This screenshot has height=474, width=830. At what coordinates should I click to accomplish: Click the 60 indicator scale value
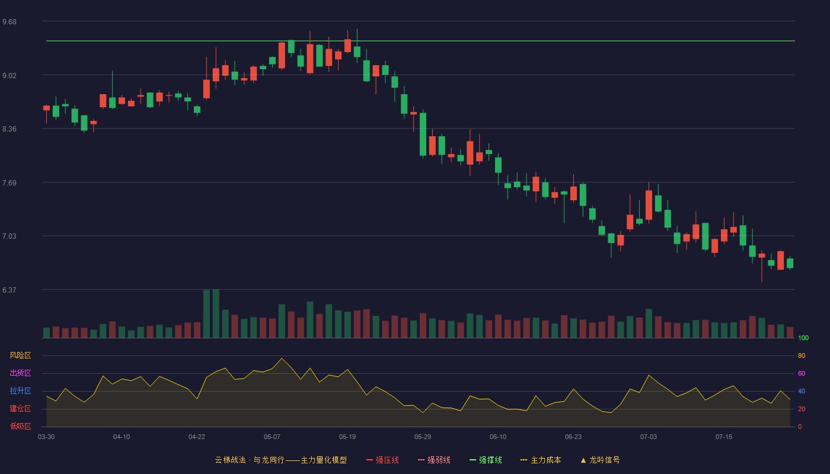pyautogui.click(x=802, y=373)
